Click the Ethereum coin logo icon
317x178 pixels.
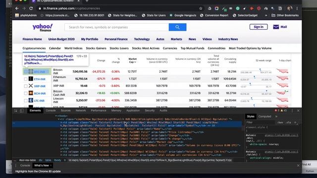[31, 79]
